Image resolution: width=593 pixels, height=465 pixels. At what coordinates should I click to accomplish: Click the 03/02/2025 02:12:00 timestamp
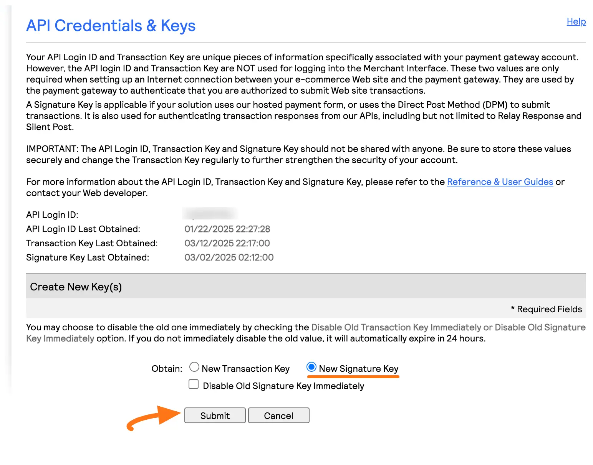point(229,257)
